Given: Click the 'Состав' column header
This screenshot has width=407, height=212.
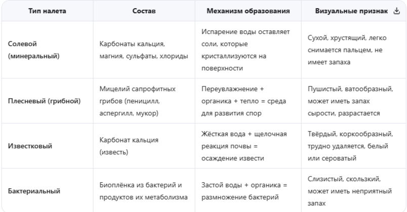Looking at the screenshot, I should click(144, 11).
